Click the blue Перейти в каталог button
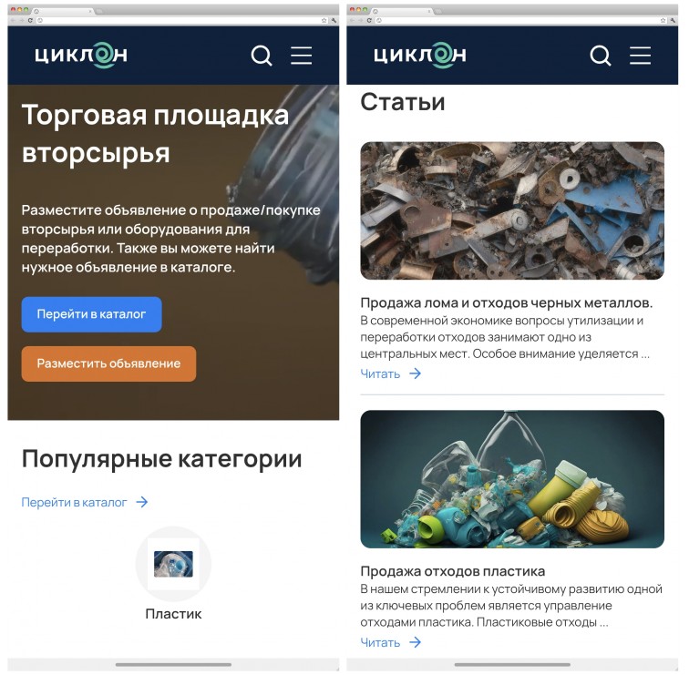 pos(91,314)
